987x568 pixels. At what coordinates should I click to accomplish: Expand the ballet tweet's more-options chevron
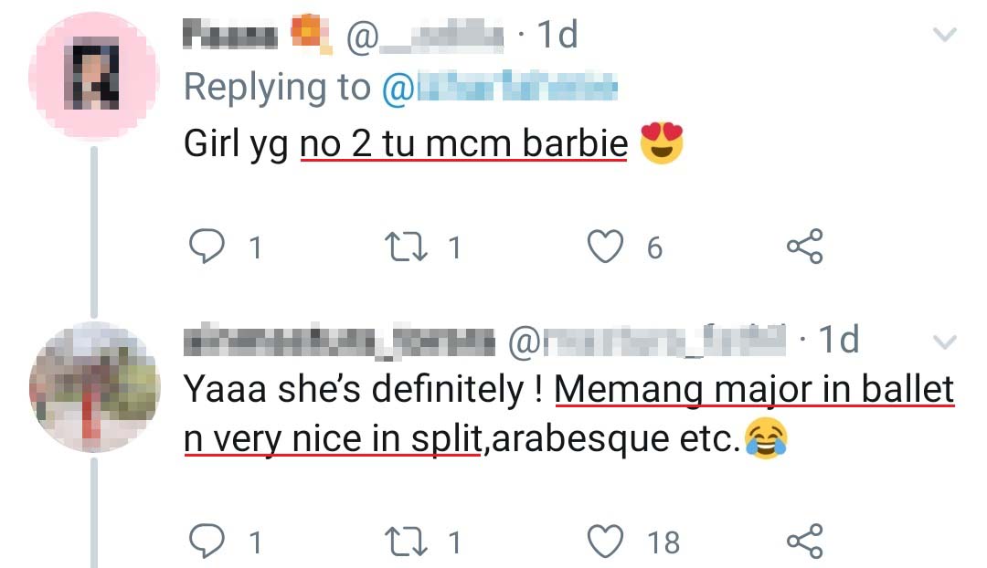point(942,342)
